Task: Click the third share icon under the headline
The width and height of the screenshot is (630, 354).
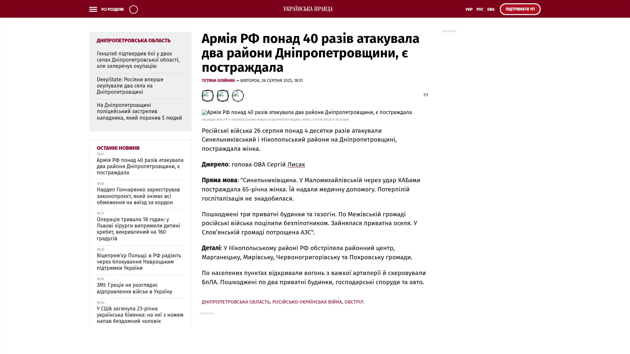Action: click(238, 96)
